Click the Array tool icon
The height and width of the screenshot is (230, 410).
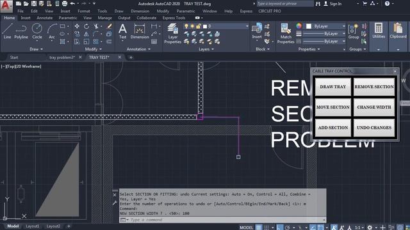pyautogui.click(x=96, y=42)
